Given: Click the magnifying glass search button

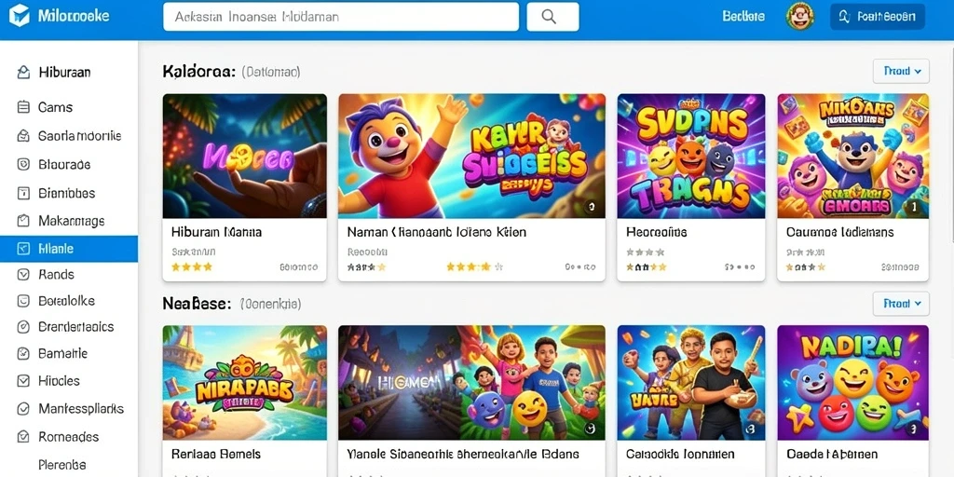Looking at the screenshot, I should [552, 17].
